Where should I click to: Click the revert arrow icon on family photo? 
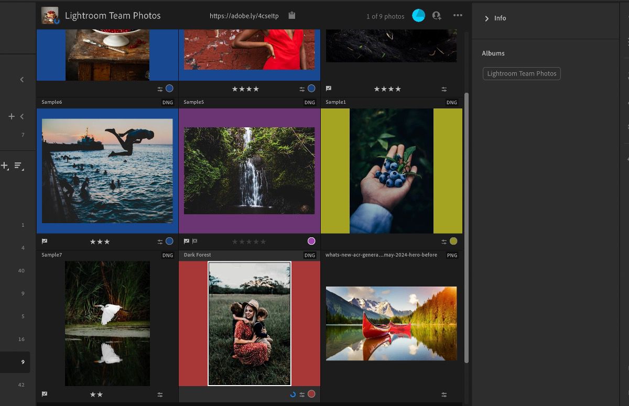click(x=292, y=394)
